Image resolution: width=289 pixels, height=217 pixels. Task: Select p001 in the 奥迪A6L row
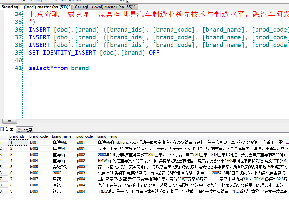[85, 142]
